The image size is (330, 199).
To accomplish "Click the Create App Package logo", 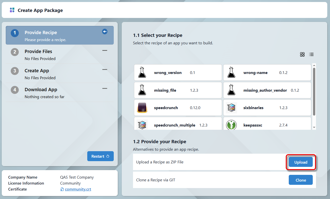I will (12, 10).
